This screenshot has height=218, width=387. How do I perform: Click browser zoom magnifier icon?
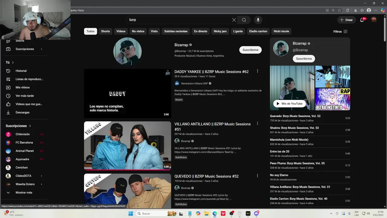333,10
